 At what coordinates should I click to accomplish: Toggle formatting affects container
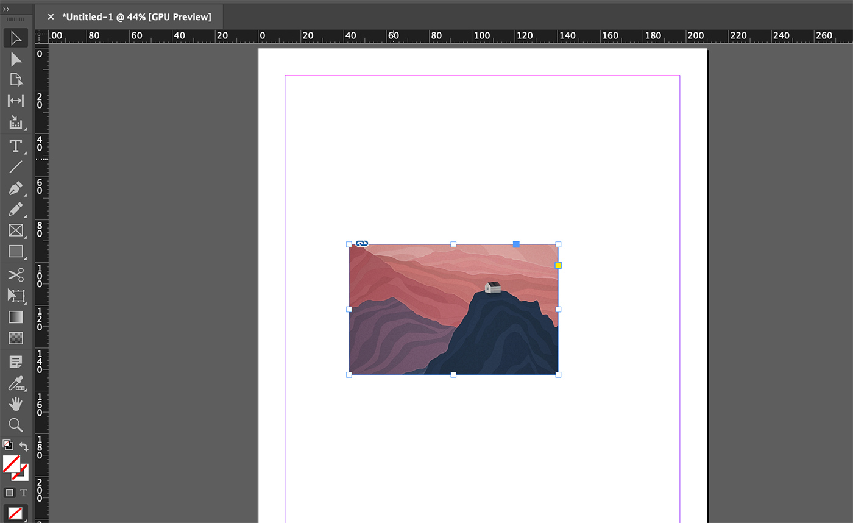click(x=9, y=493)
